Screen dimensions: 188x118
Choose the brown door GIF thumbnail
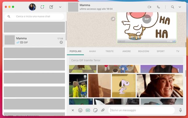(100, 86)
